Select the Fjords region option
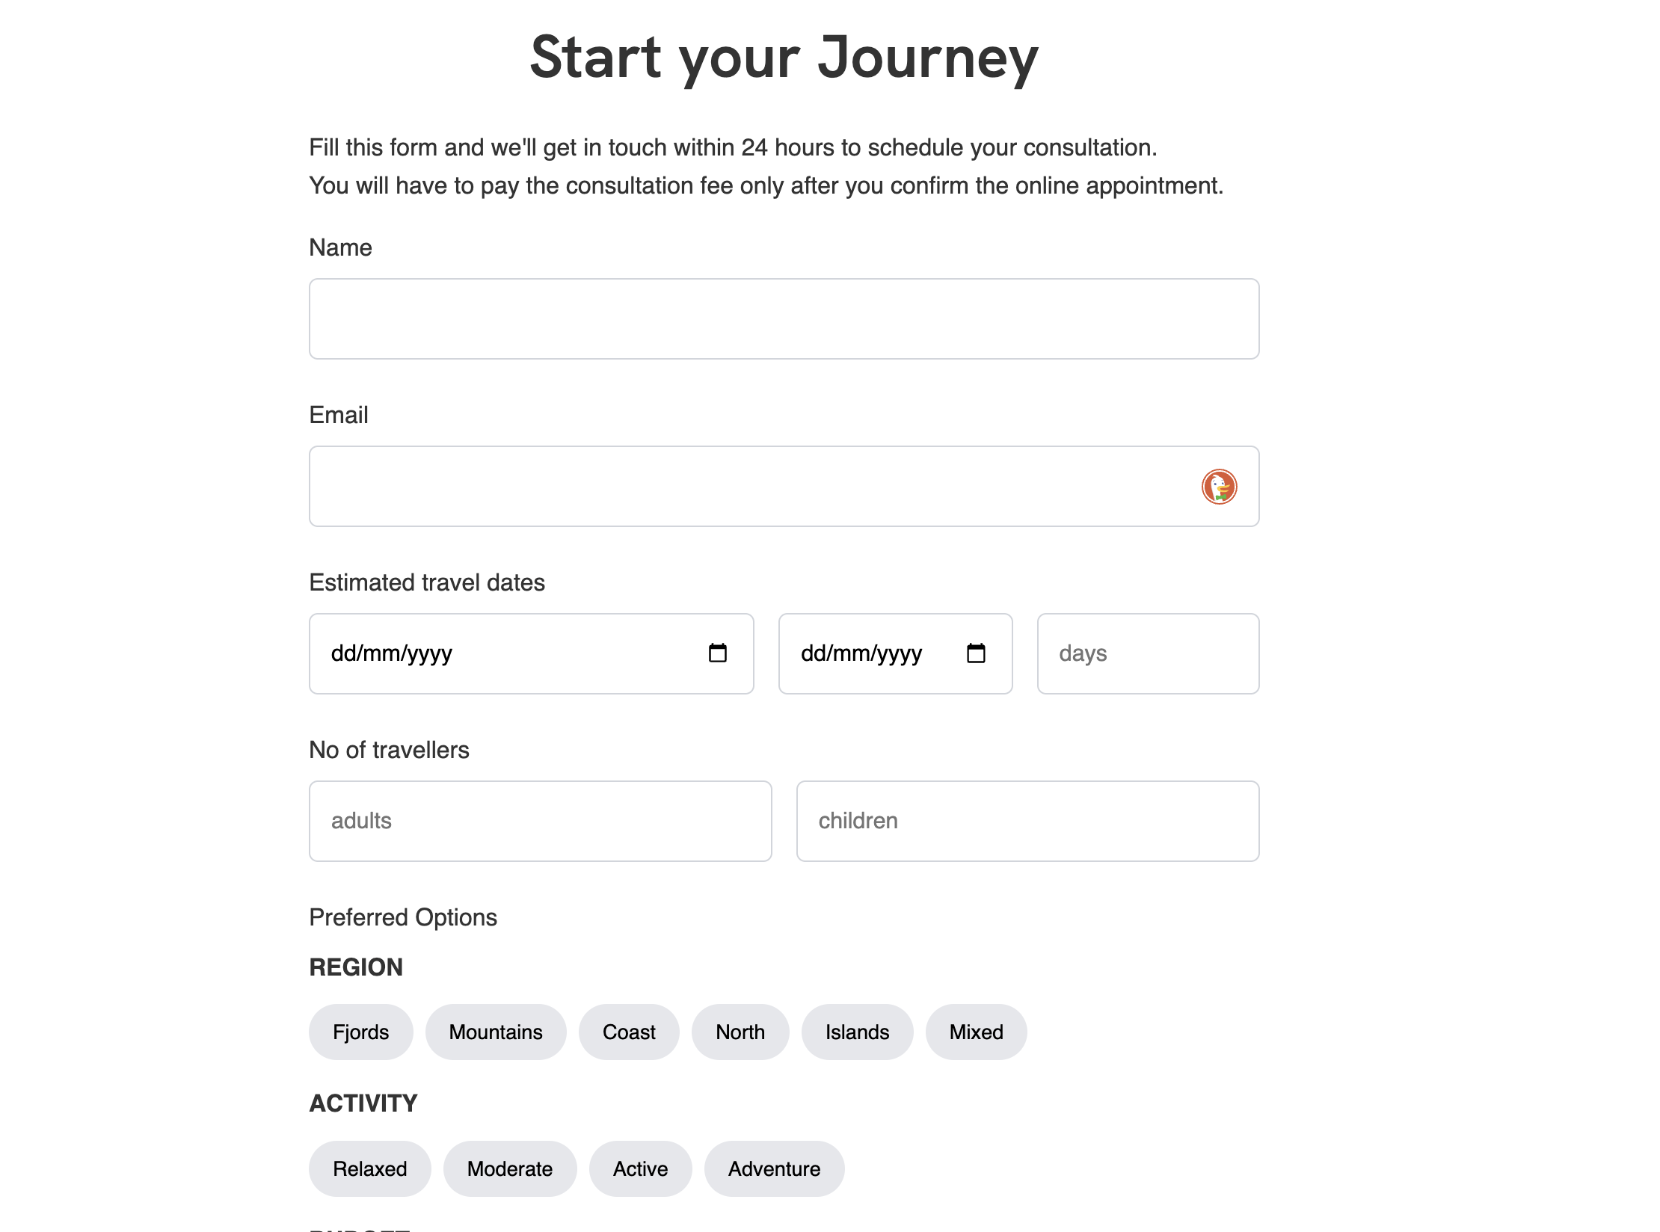1660x1232 pixels. [x=360, y=1032]
